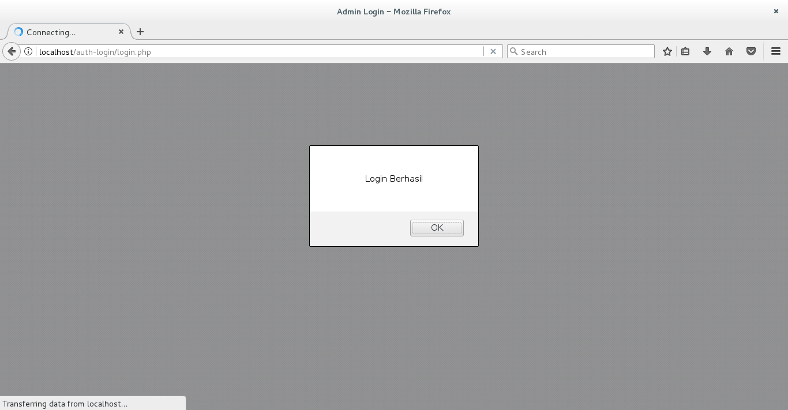The image size is (788, 410).
Task: Click the Login Berhasil message text
Action: [394, 179]
